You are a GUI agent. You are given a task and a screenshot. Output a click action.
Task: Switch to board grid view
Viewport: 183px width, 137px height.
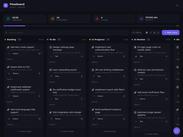tap(147, 33)
